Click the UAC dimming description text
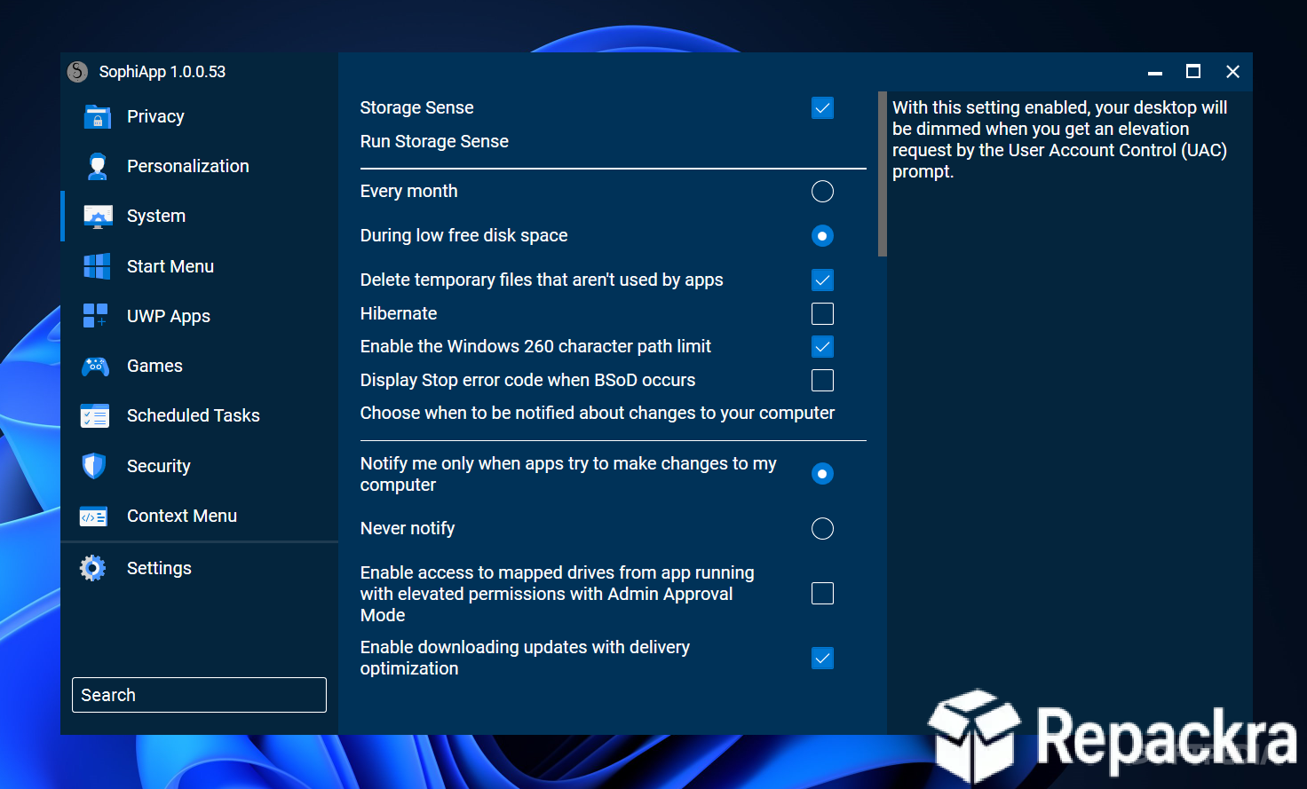This screenshot has height=789, width=1307. tap(1060, 139)
